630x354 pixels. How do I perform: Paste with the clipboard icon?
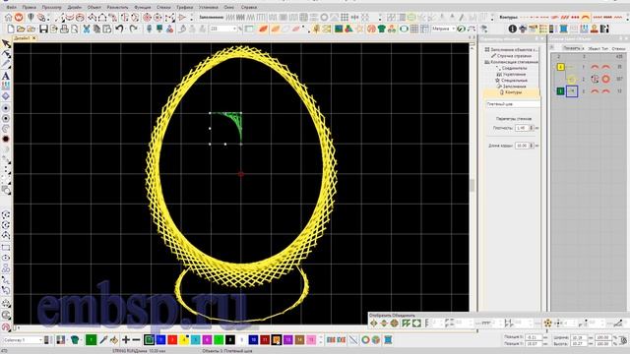(107, 29)
